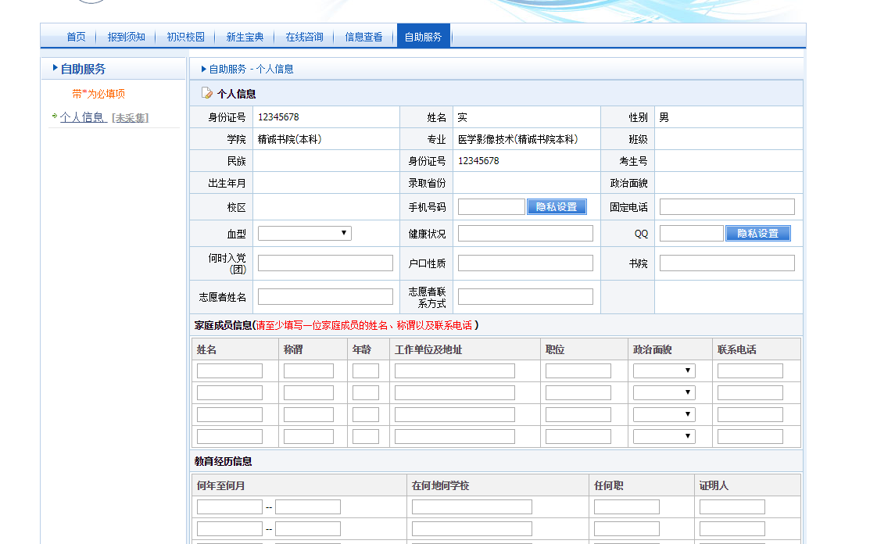Focus 工作单位及地址 field in first family row
The height and width of the screenshot is (544, 895).
coord(455,371)
